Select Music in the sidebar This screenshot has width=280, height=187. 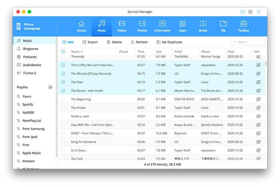[x=34, y=41]
